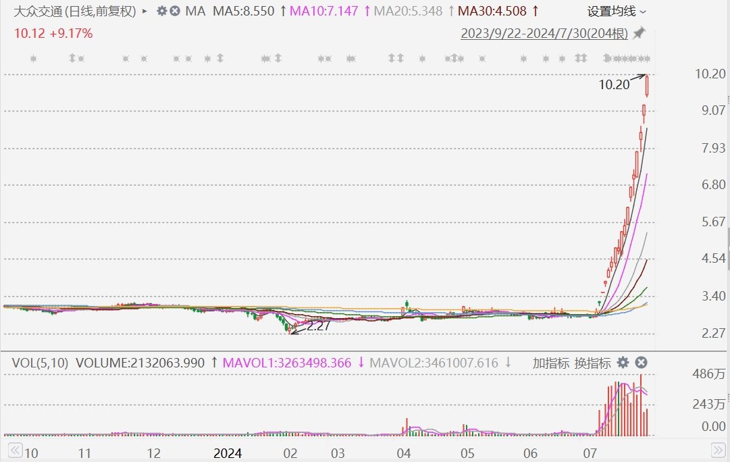The image size is (730, 462).
Task: Pin the date range with pushpin icon
Action: point(639,33)
